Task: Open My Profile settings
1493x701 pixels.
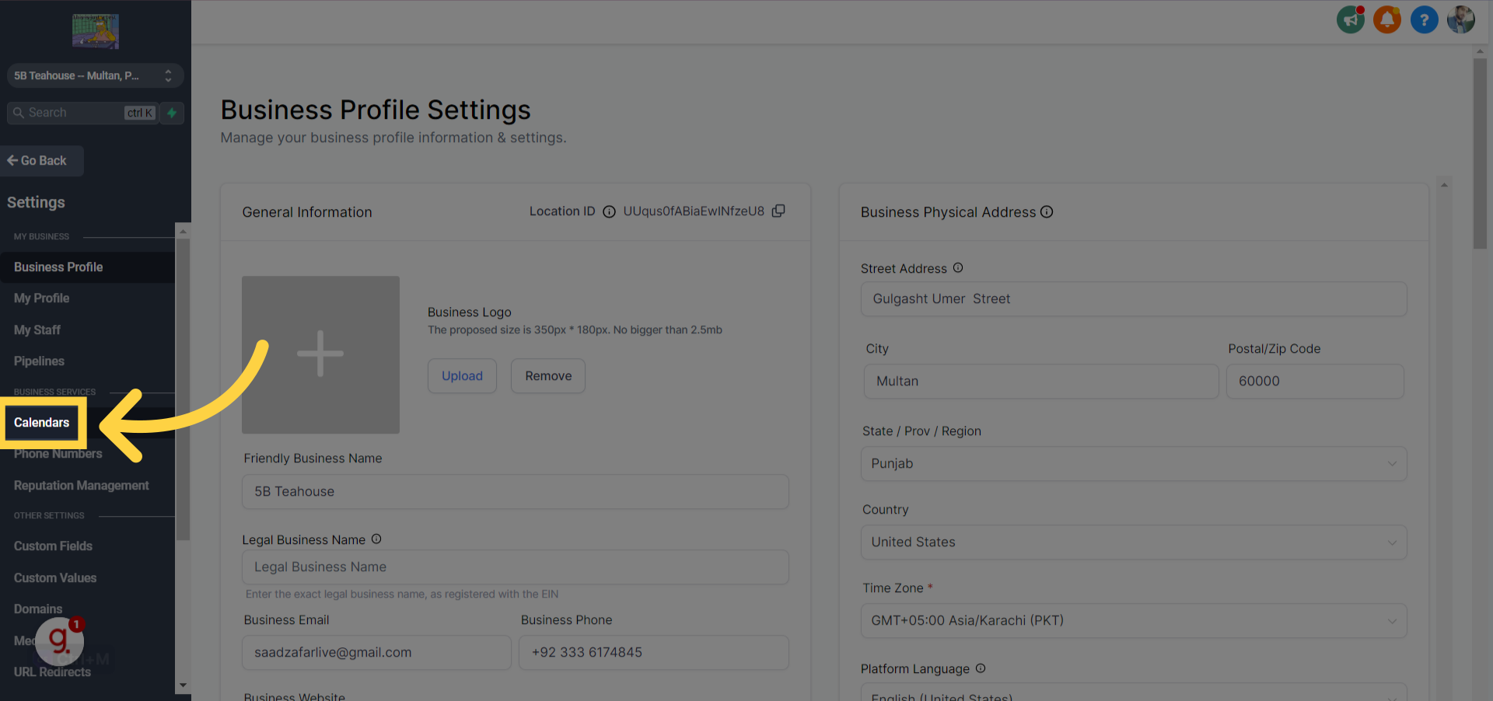Action: coord(41,298)
